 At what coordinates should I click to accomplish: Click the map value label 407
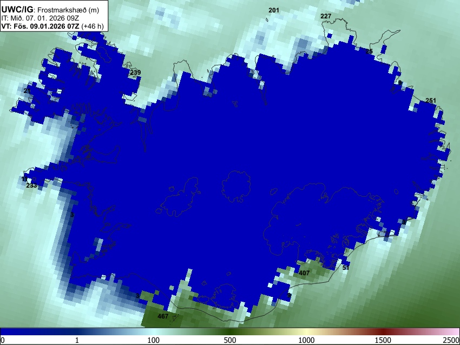click(304, 273)
